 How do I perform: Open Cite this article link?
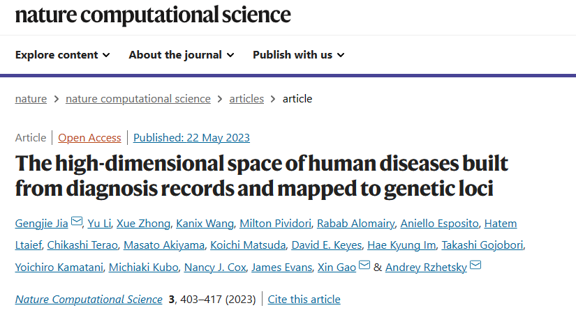click(304, 300)
